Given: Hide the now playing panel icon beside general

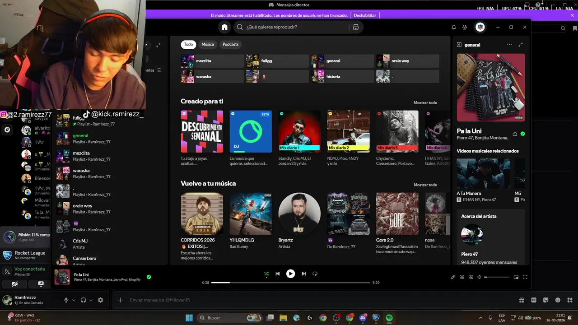Looking at the screenshot, I should (459, 45).
